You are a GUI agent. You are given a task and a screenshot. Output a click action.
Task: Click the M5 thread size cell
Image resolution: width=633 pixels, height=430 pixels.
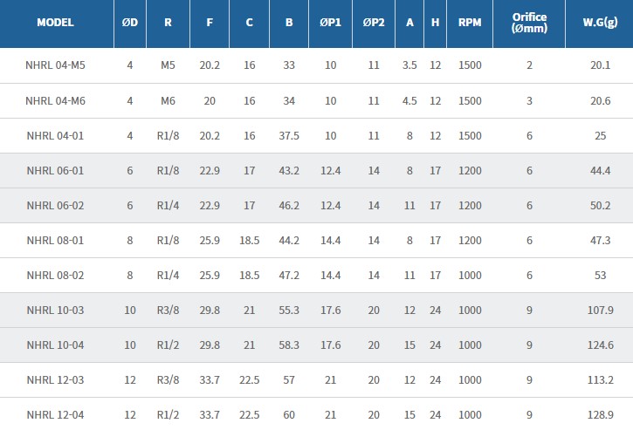pyautogui.click(x=168, y=65)
